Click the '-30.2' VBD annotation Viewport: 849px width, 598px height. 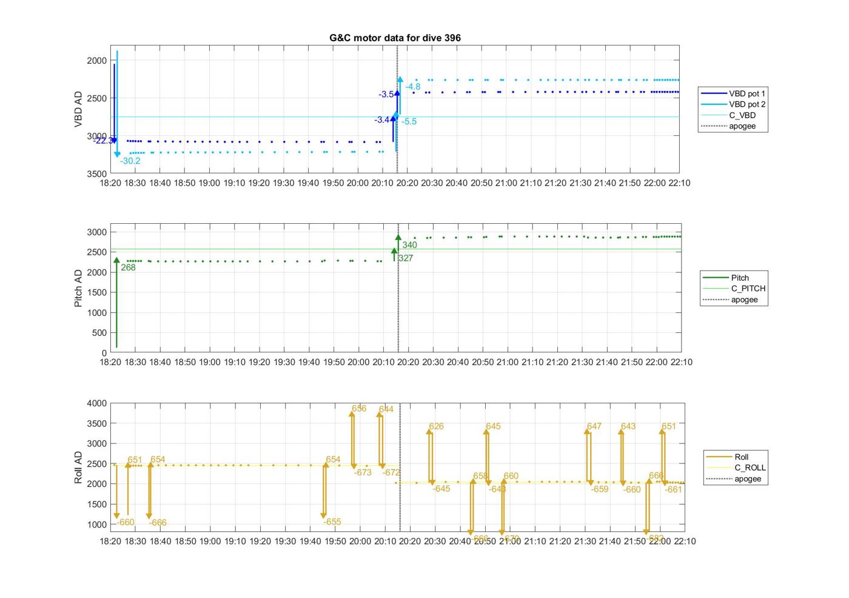pyautogui.click(x=130, y=161)
